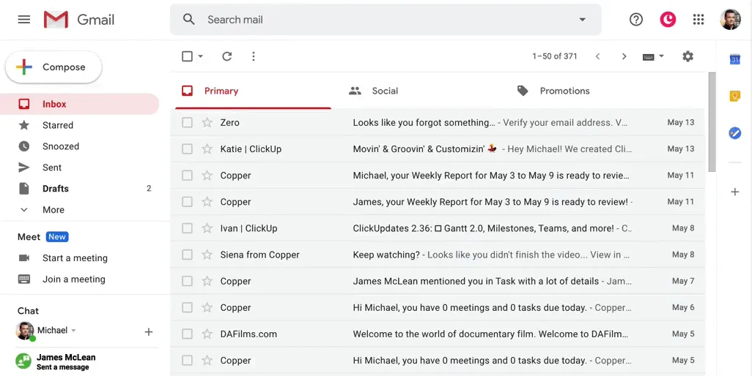Refresh the inbox with the reload icon
This screenshot has height=376, width=752.
pyautogui.click(x=227, y=56)
